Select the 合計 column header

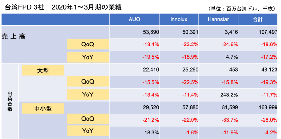click(x=258, y=19)
